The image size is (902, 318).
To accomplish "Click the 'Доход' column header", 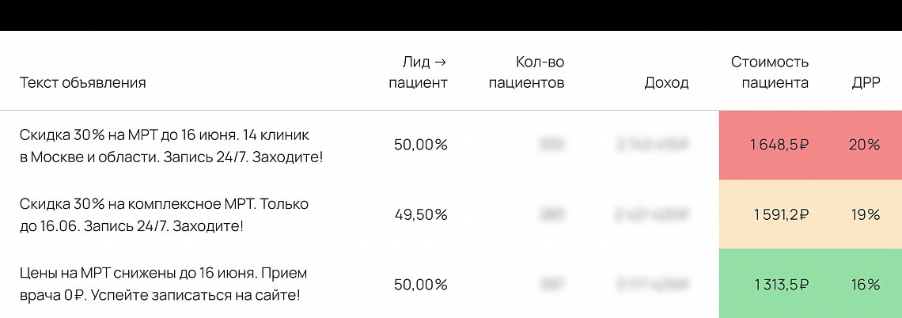I will coord(666,83).
